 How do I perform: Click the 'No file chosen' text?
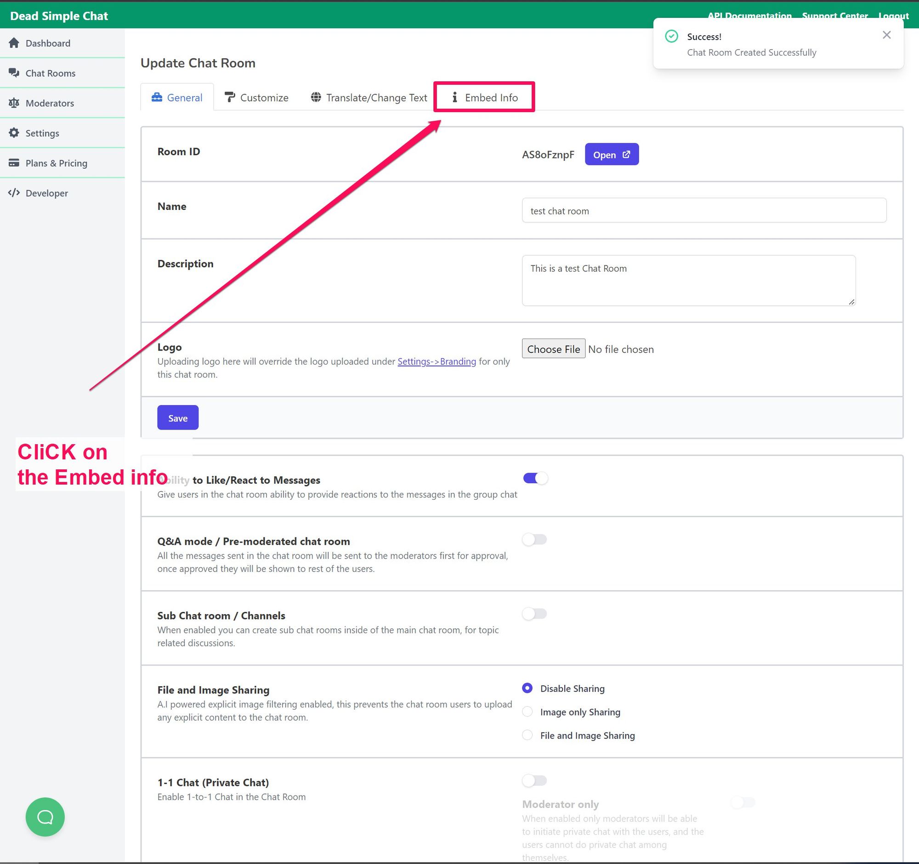[621, 349]
